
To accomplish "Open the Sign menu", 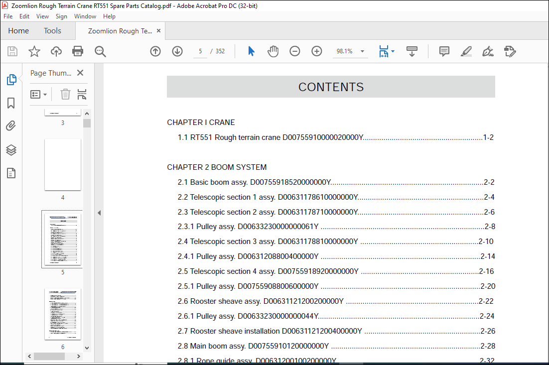I will tap(61, 16).
